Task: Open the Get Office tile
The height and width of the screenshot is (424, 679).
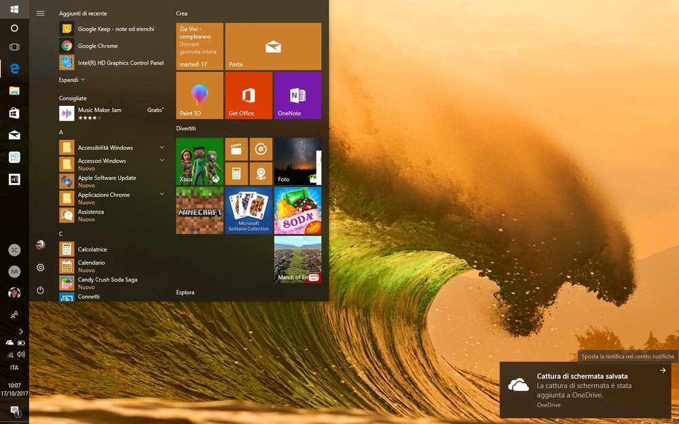Action: point(249,96)
